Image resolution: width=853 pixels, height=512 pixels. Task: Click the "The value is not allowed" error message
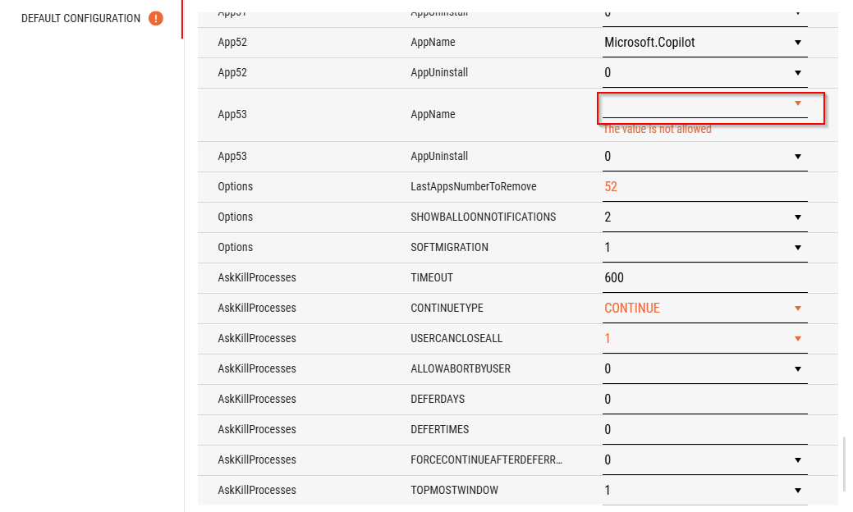pyautogui.click(x=657, y=130)
